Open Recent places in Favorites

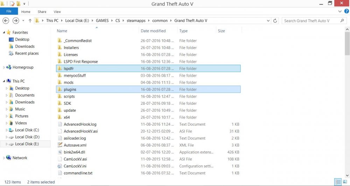(x=27, y=53)
